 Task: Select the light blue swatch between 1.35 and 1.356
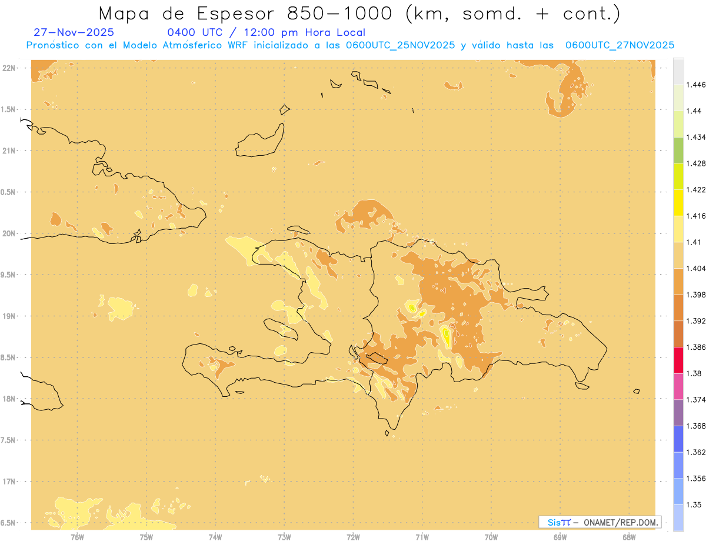pos(678,491)
